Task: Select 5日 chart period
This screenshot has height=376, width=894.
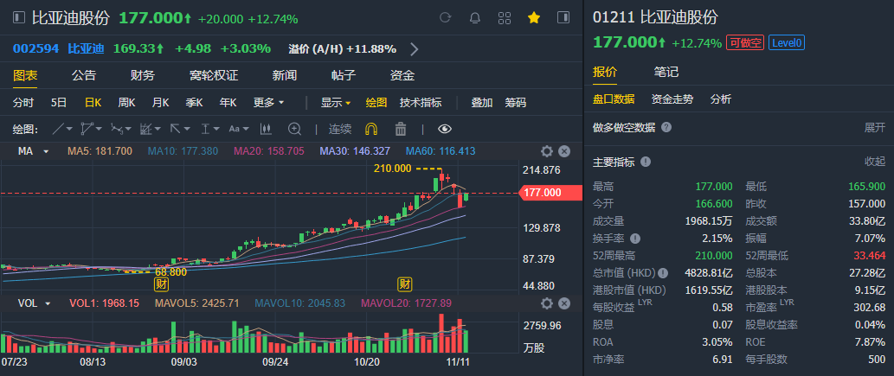Action: point(59,103)
